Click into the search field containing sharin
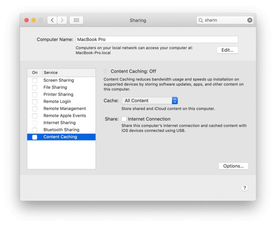Viewport: 276px width, 227px height. 225,20
